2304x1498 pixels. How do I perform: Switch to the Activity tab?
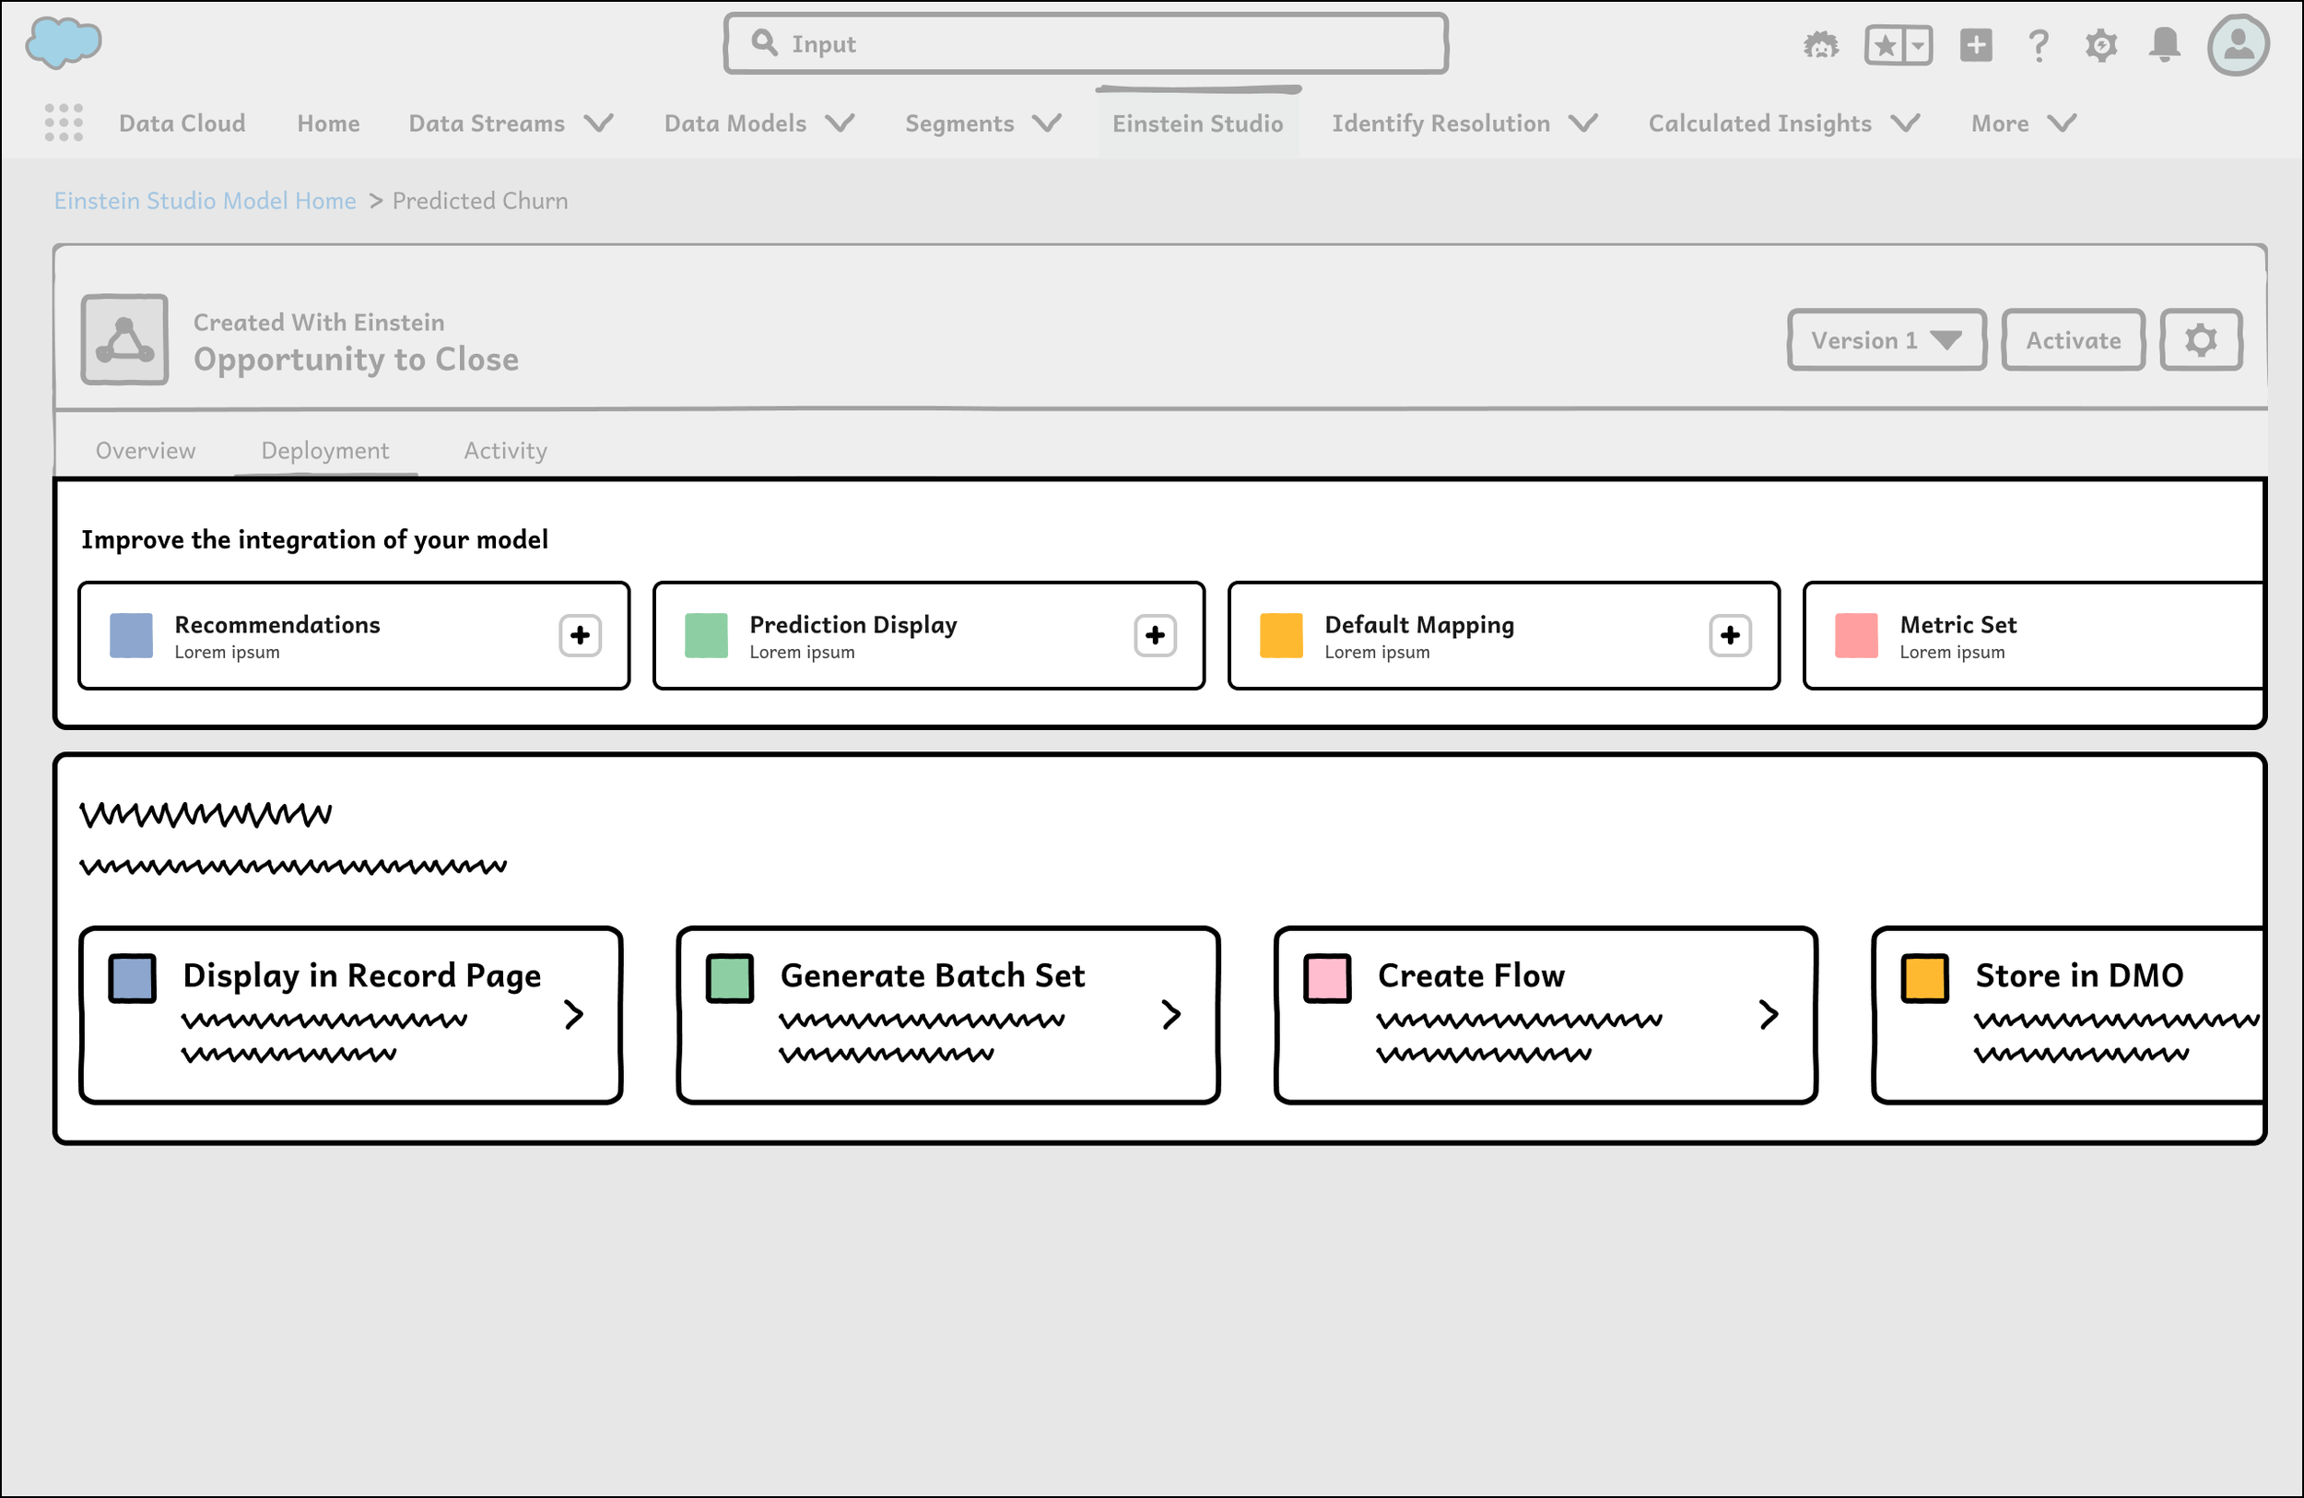505,450
